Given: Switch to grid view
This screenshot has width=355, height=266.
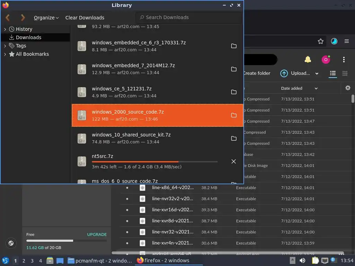Looking at the screenshot, I should tap(345, 73).
